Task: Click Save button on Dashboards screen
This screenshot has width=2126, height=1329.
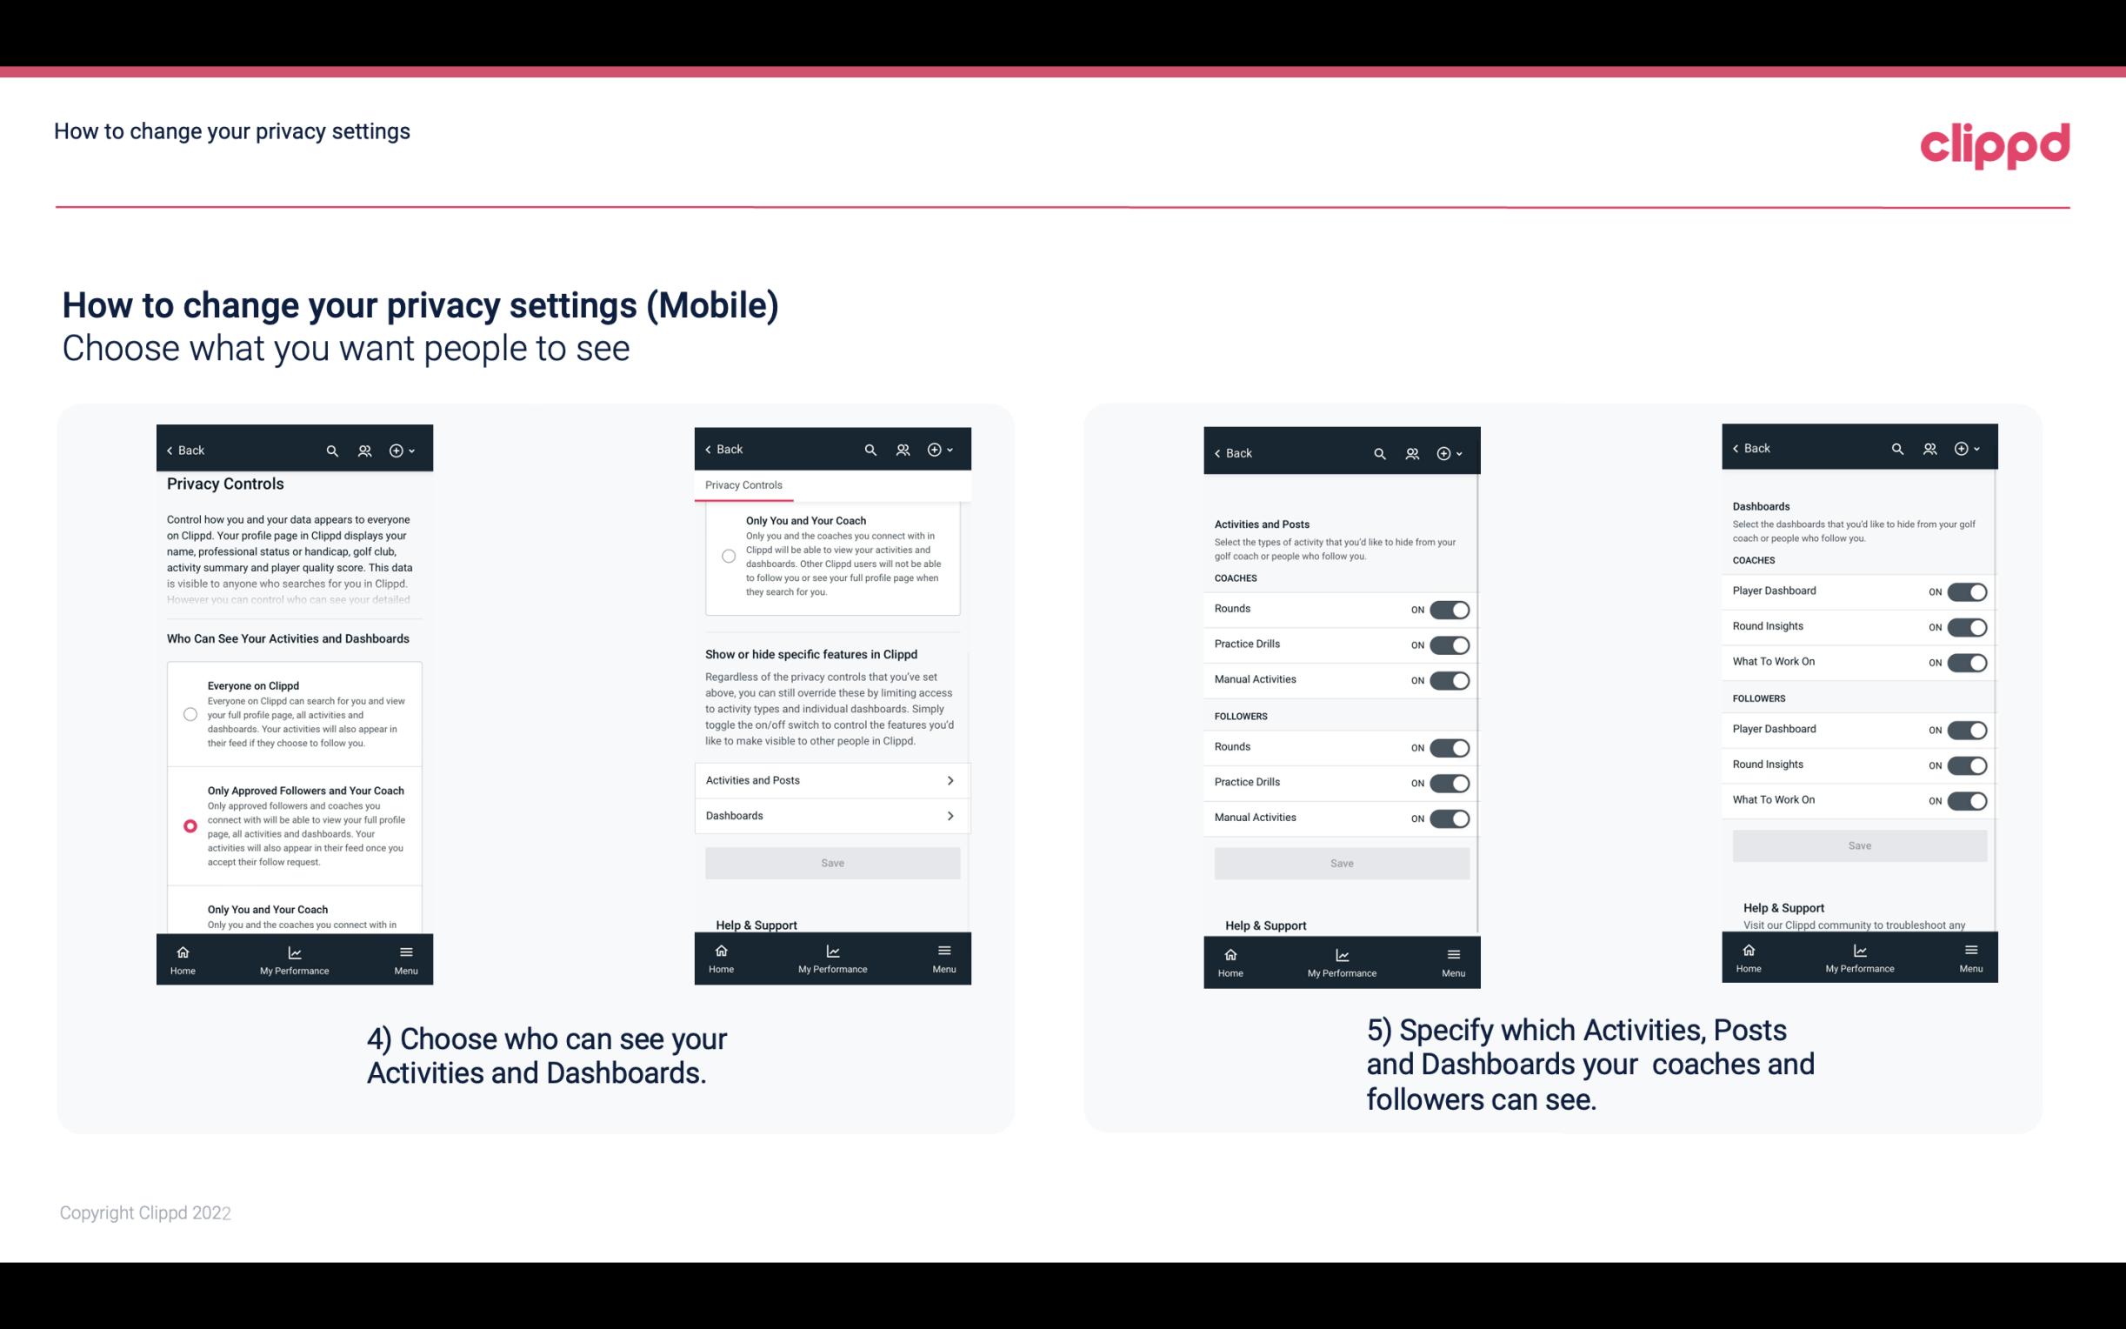Action: coord(1858,845)
